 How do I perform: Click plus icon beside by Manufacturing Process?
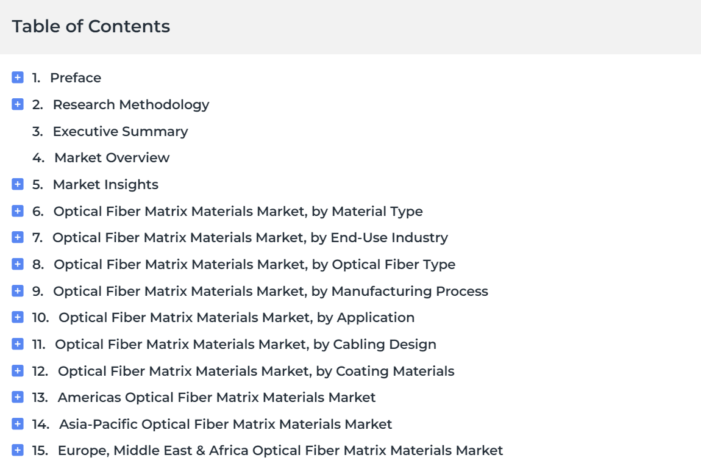pos(18,291)
